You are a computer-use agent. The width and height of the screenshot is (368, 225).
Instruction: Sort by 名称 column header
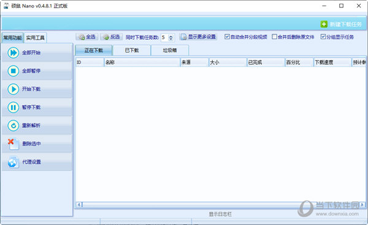point(142,62)
